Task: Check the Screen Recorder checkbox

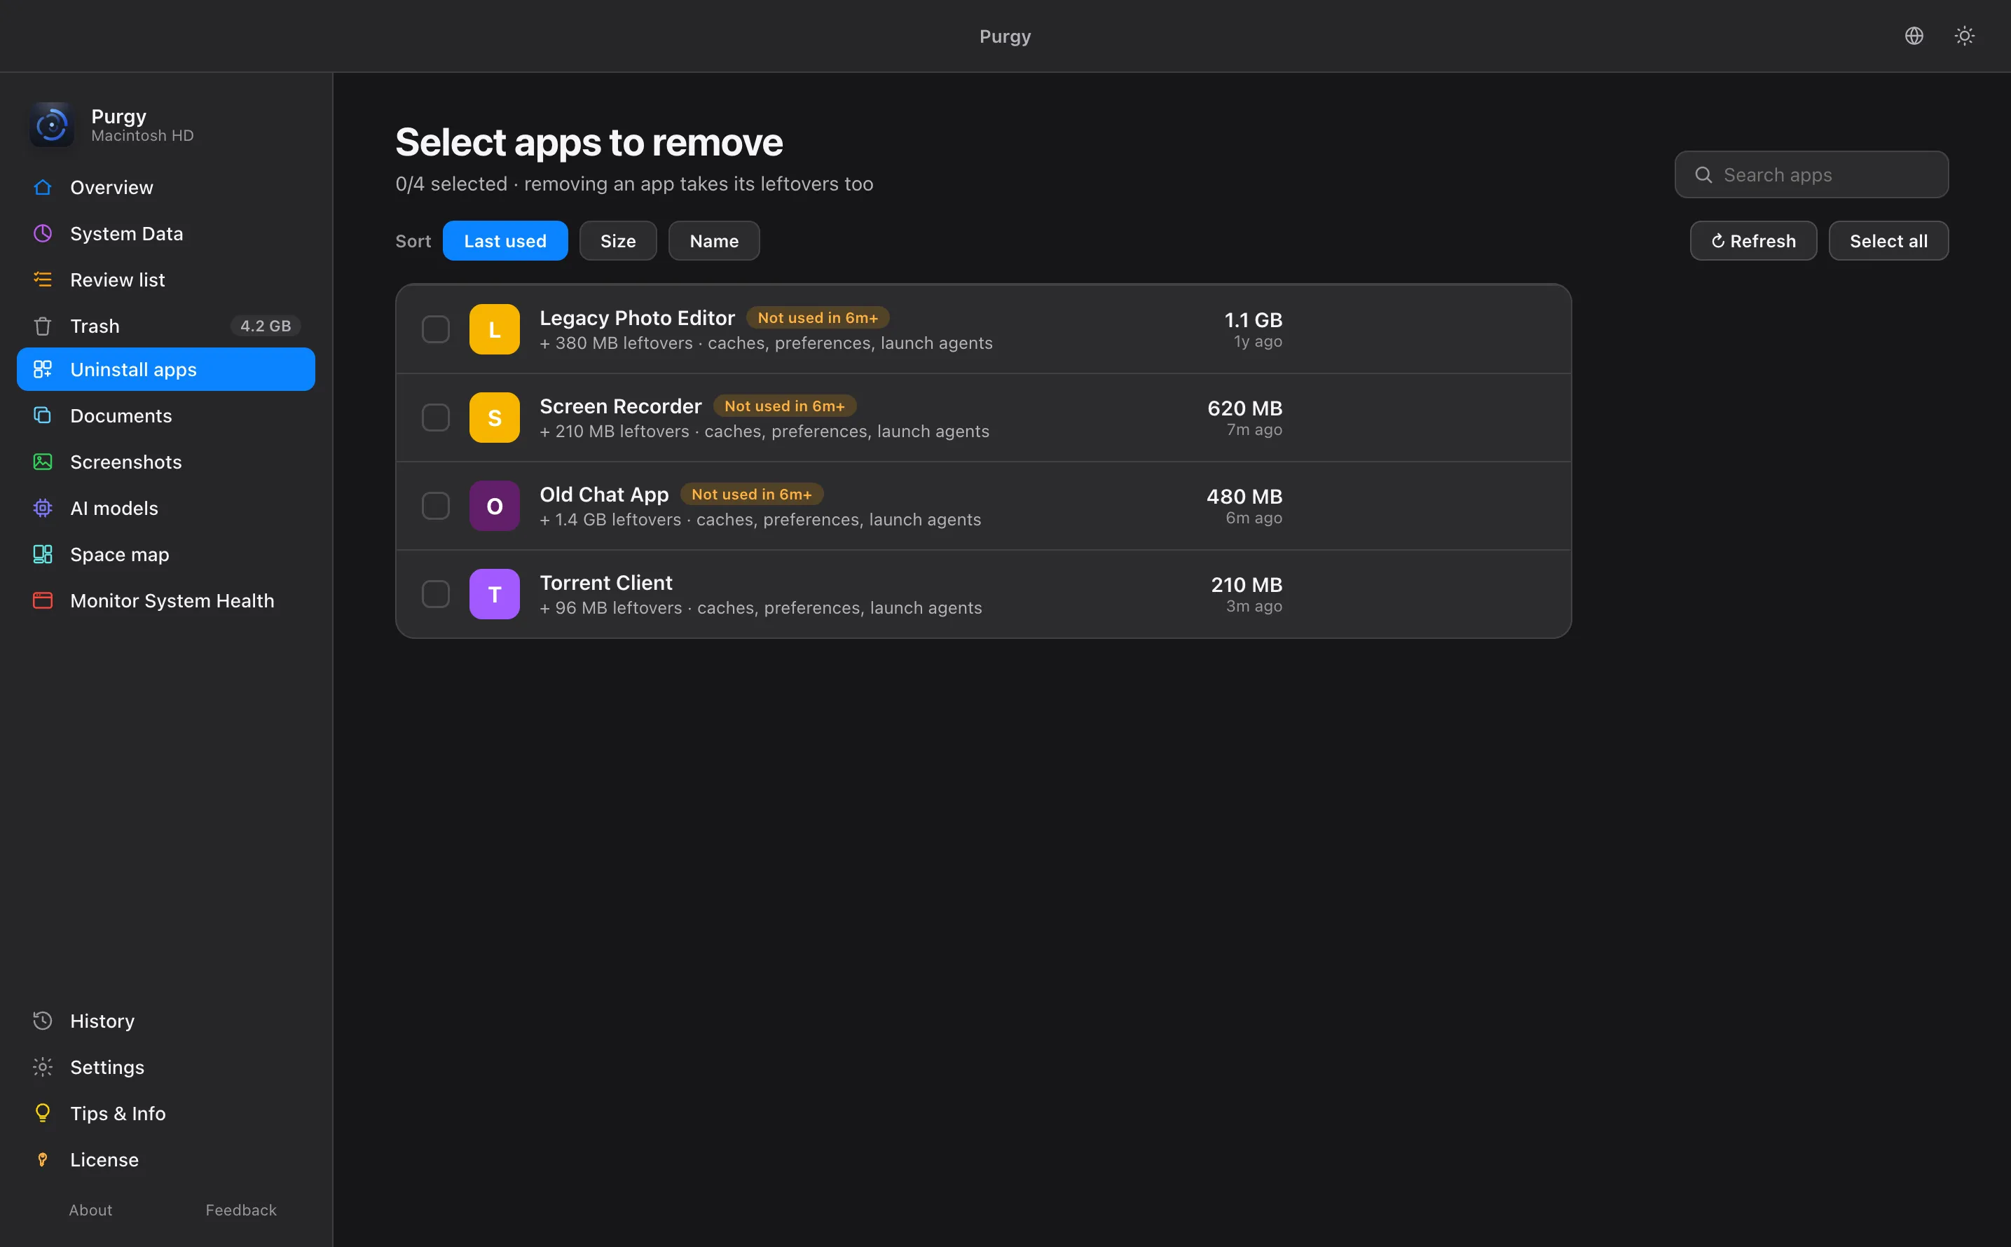Action: click(x=436, y=418)
